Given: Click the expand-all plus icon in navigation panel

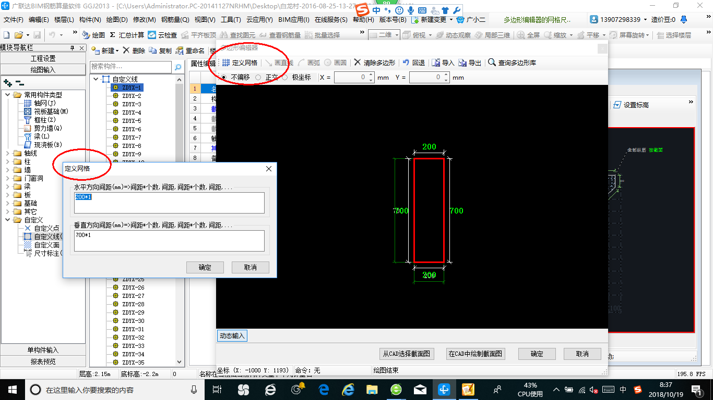Looking at the screenshot, I should pos(7,82).
